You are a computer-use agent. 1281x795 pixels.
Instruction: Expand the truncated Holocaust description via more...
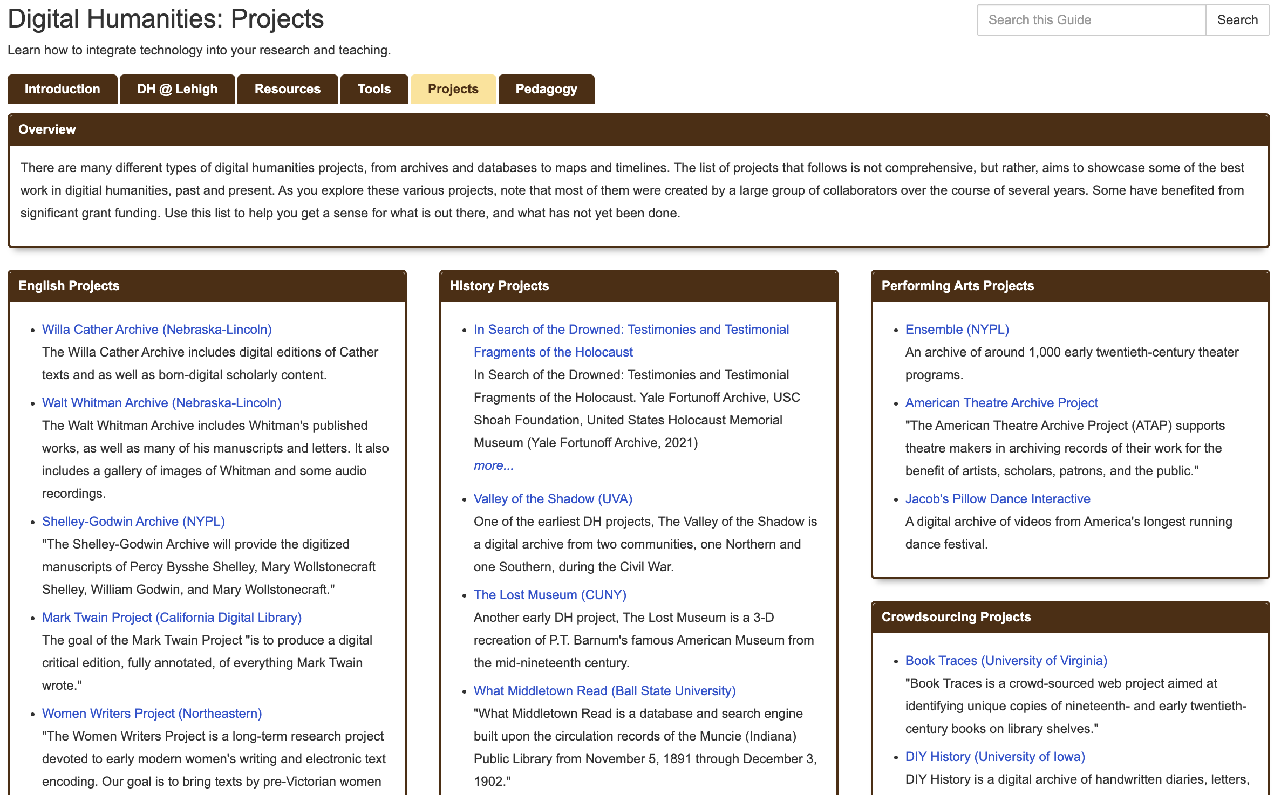(x=493, y=465)
